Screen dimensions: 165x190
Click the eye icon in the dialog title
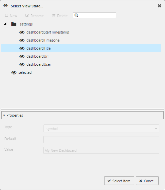pos(6,6)
